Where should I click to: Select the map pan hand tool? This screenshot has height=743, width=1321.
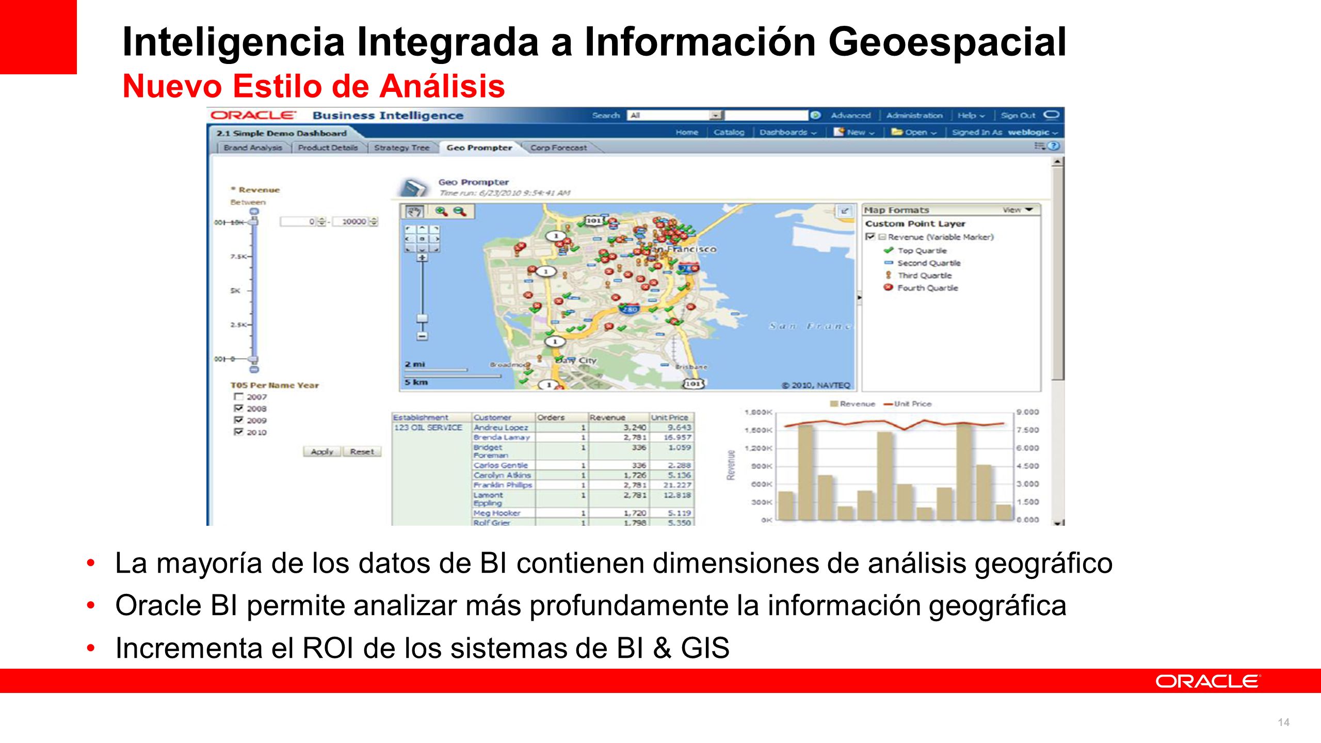tap(414, 212)
